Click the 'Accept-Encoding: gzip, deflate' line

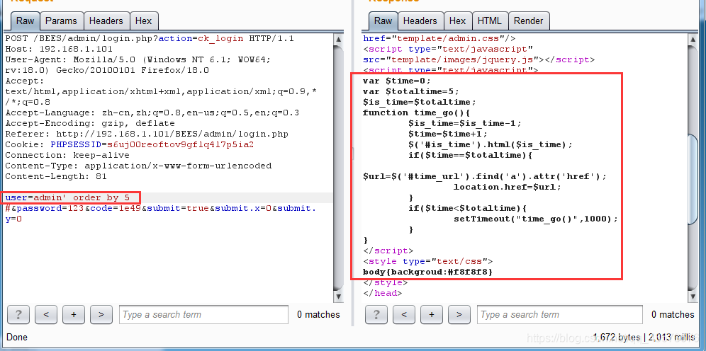90,123
